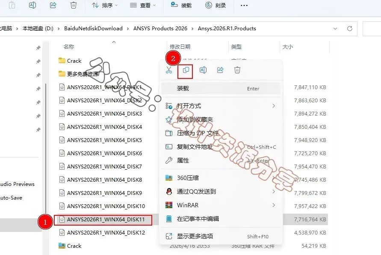Sort by 名称 column header
The width and height of the screenshot is (381, 255).
(69, 47)
